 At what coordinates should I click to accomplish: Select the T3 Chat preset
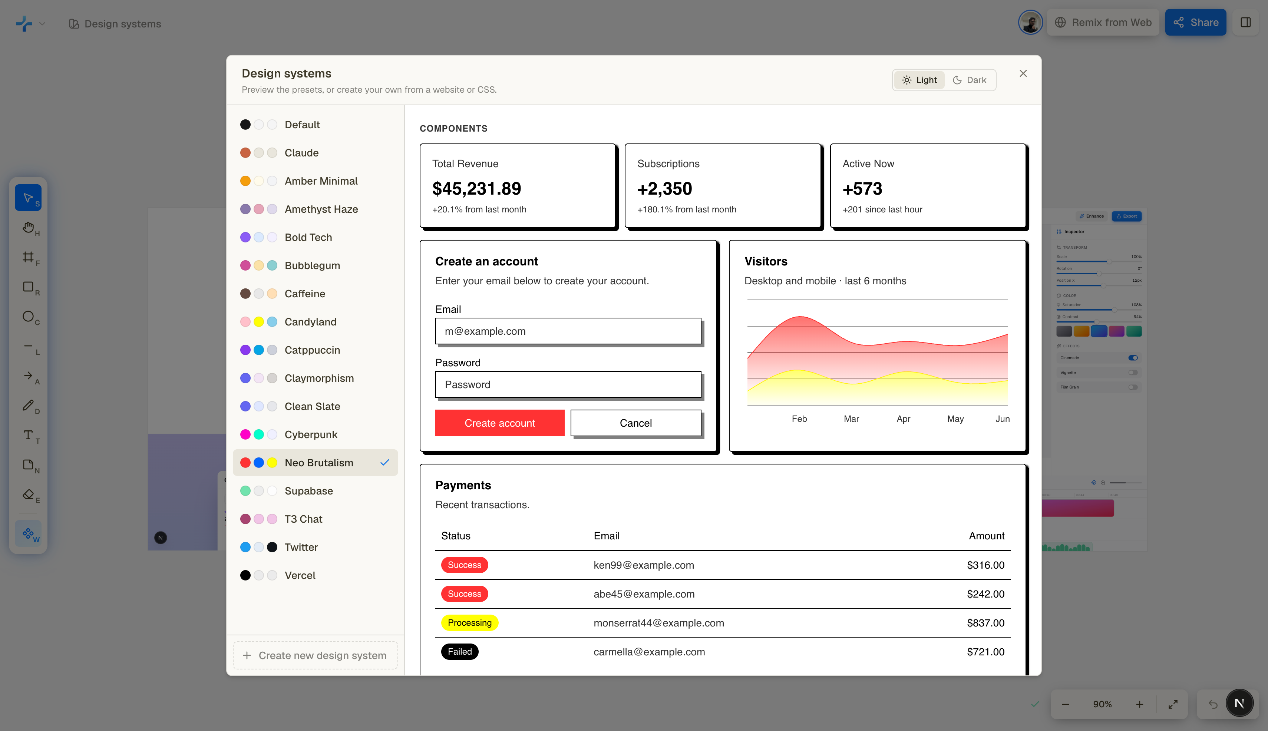click(316, 519)
